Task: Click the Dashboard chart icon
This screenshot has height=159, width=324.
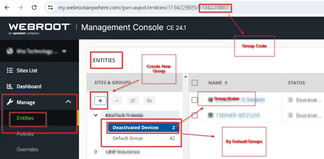Action: tap(10, 86)
